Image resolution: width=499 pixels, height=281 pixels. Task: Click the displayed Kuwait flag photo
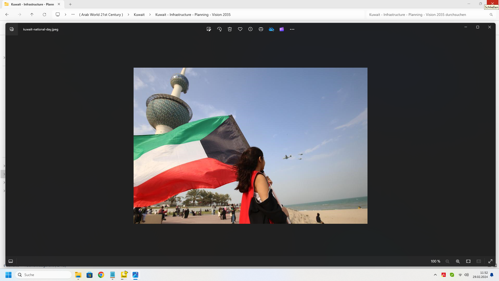click(x=251, y=146)
